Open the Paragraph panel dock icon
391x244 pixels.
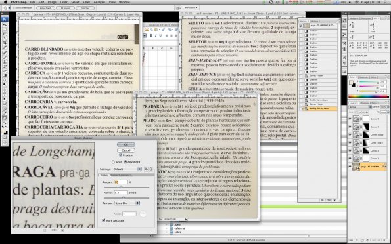click(344, 63)
